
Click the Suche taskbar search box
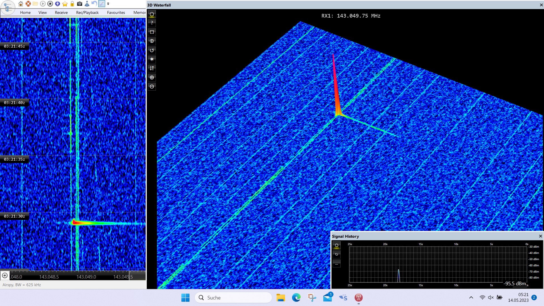[233, 297]
